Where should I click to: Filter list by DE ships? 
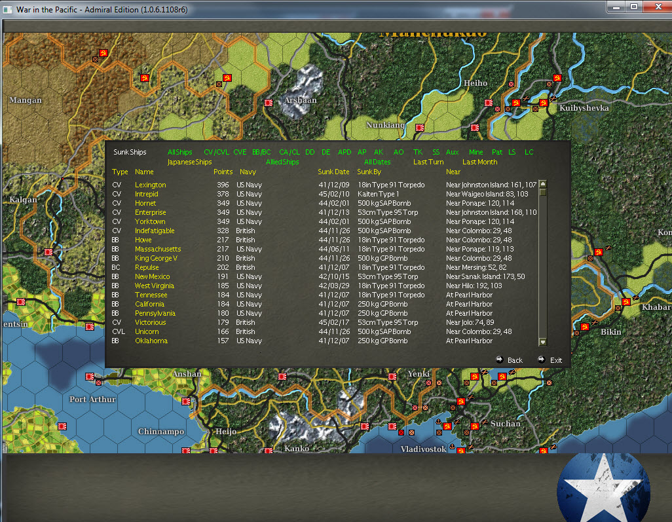[326, 152]
